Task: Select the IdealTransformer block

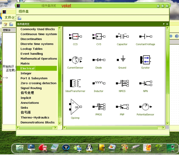Action: tap(75, 83)
